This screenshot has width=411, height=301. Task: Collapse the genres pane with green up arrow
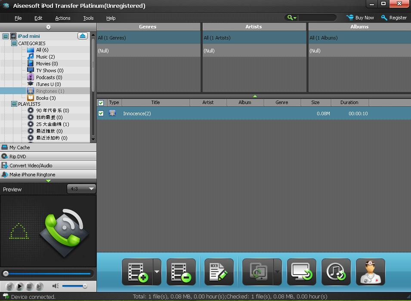255,96
